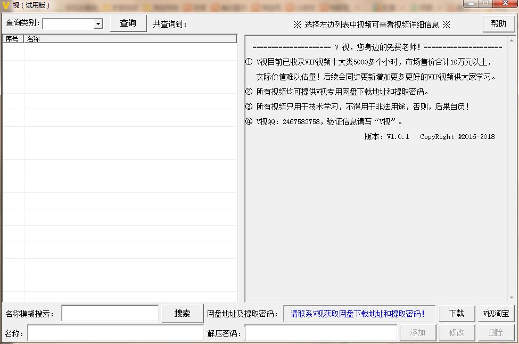Image resolution: width=519 pixels, height=344 pixels.
Task: Click the 添加 button
Action: [x=418, y=332]
